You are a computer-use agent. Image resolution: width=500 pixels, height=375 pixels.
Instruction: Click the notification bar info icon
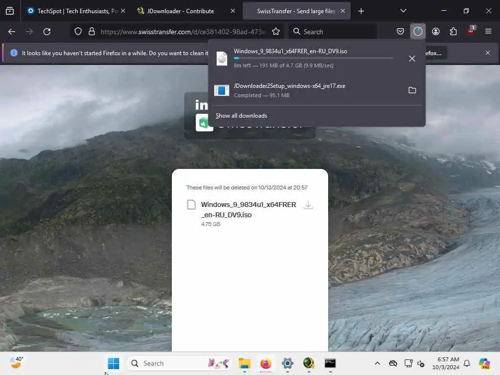[14, 53]
